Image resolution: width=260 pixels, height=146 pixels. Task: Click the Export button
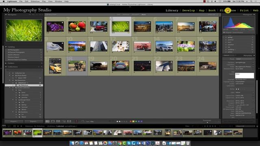34,121
